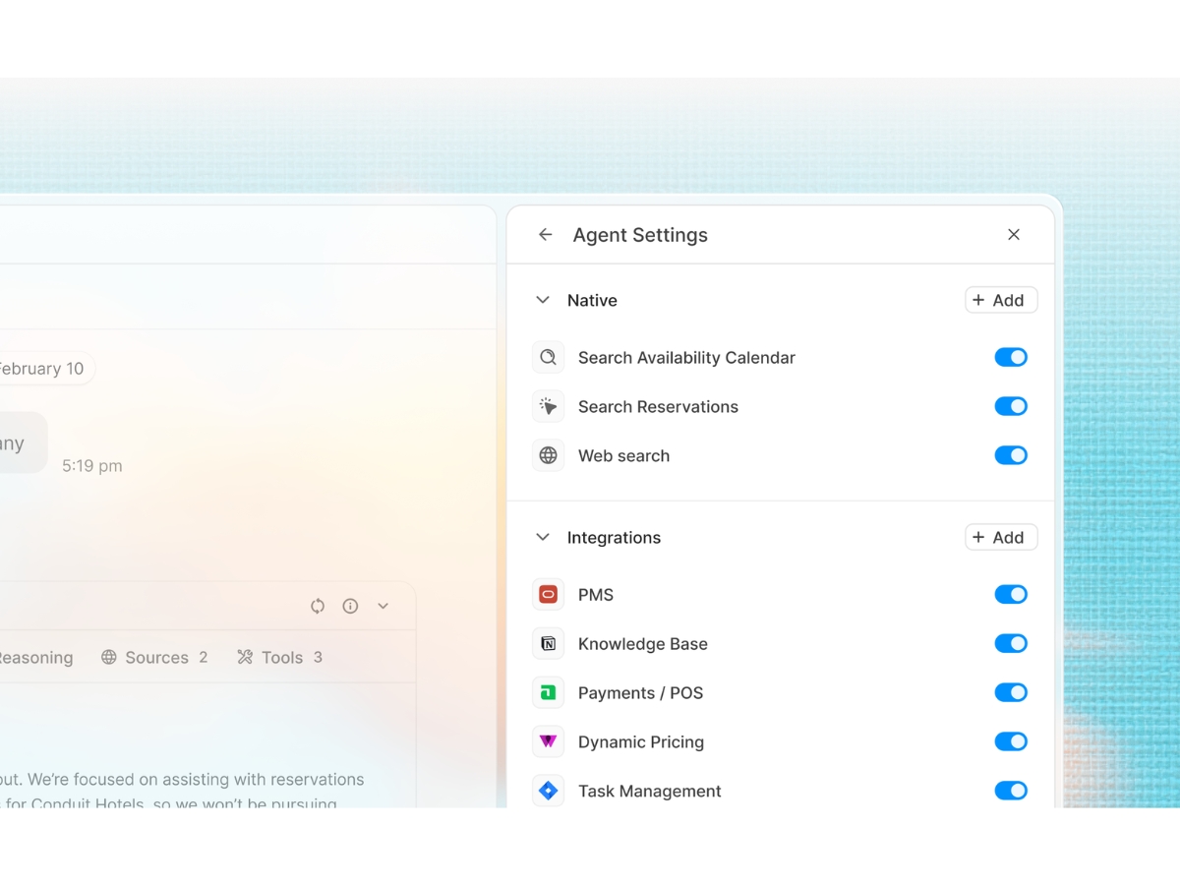
Task: Turn off the Payments / POS toggle
Action: (x=1011, y=692)
